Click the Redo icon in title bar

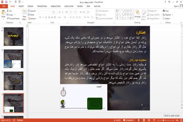pos(16,2)
